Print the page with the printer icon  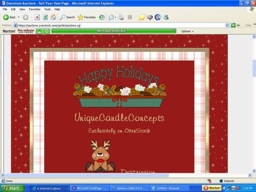point(121,17)
